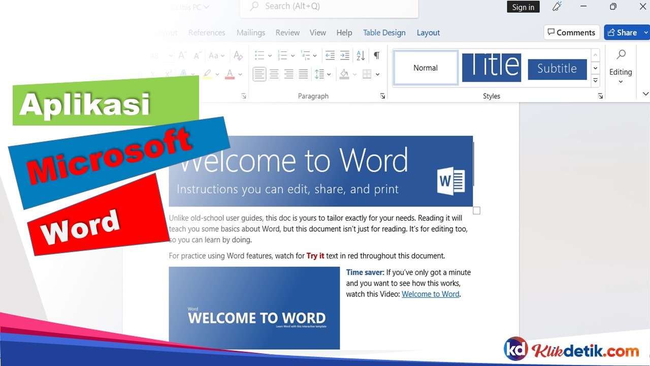
Task: Expand the borders dropdown arrow
Action: [x=378, y=75]
